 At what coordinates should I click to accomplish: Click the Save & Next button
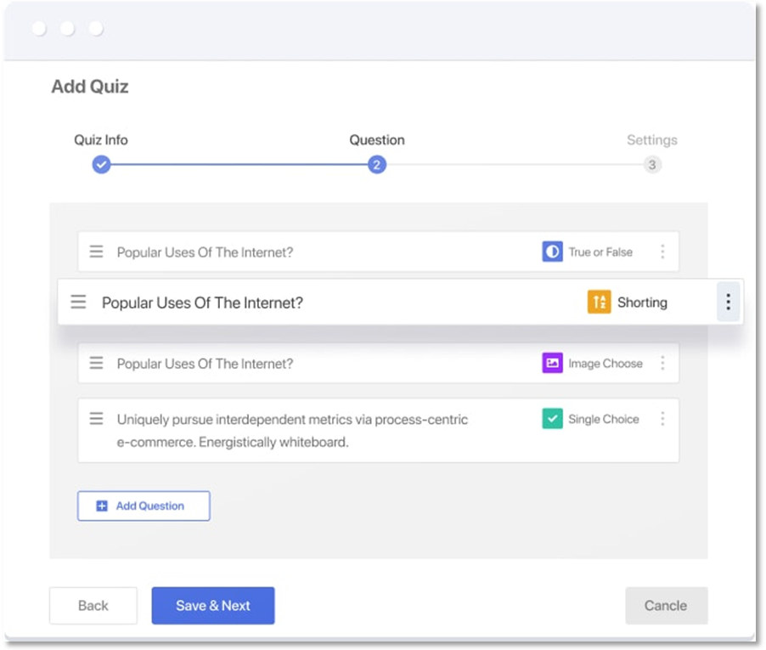[x=213, y=606]
